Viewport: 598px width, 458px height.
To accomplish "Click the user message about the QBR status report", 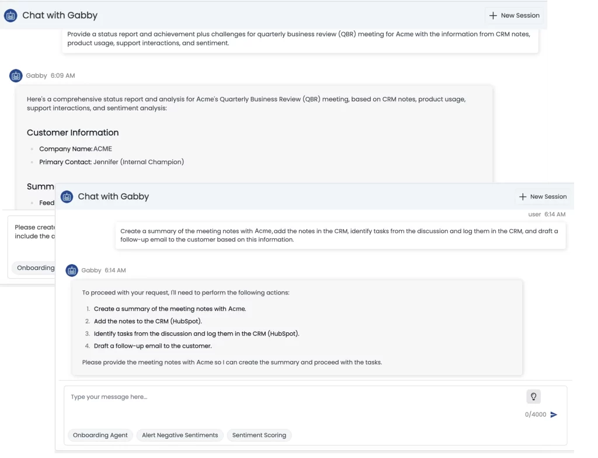I will (298, 39).
